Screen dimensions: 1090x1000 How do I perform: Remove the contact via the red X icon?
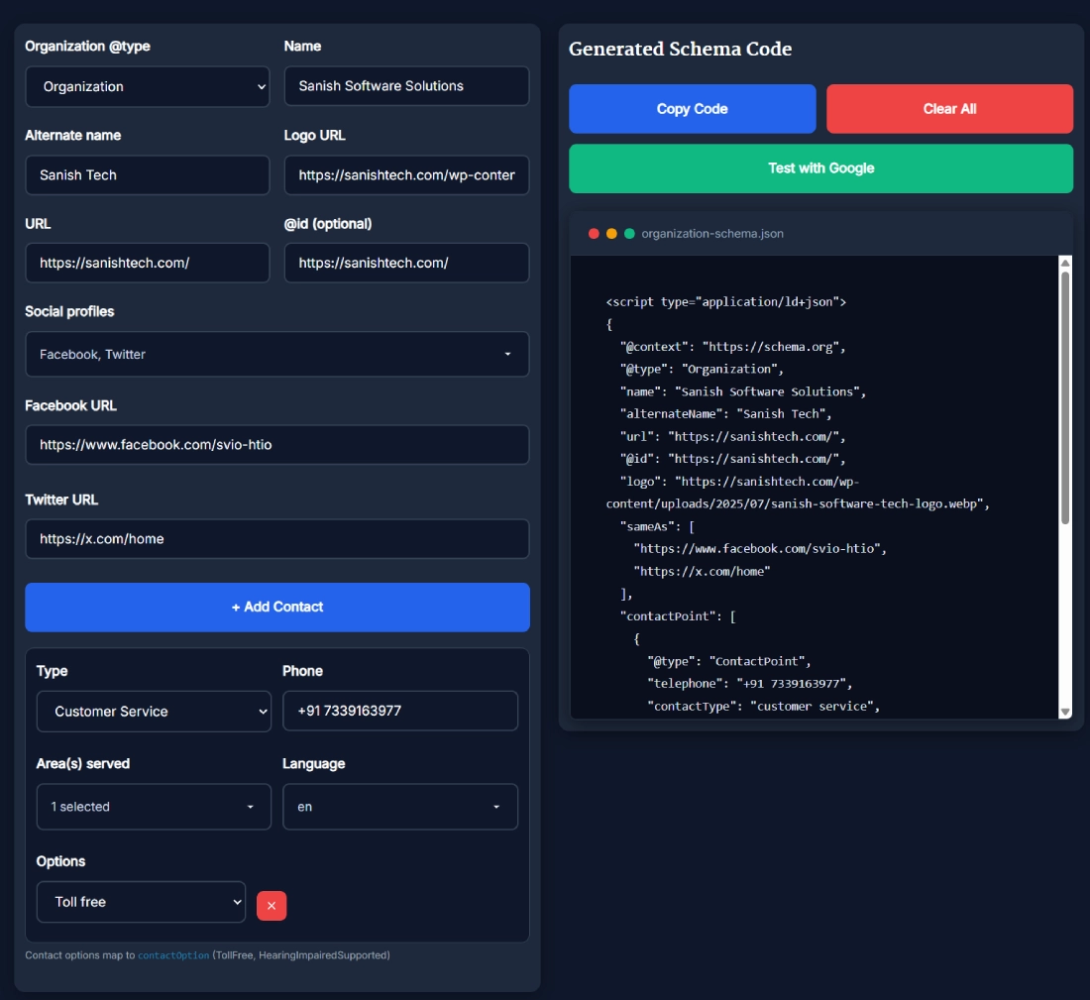(x=272, y=905)
